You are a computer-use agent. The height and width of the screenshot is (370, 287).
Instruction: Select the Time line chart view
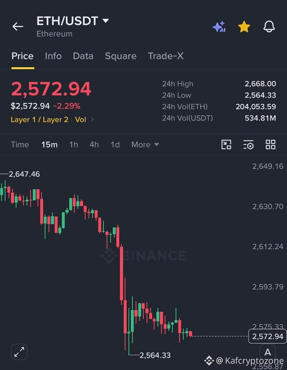click(x=20, y=145)
